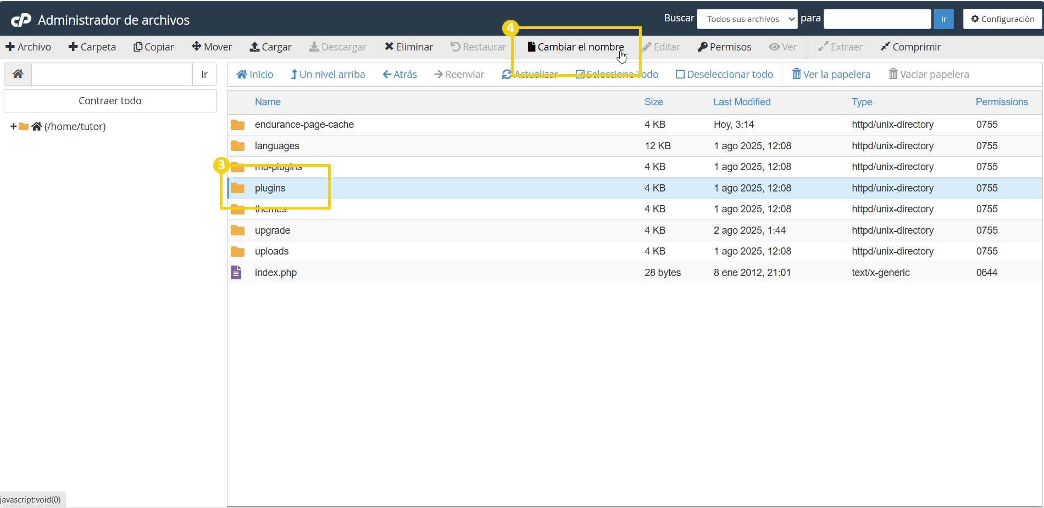Create a new folder with Carpeta

[92, 47]
